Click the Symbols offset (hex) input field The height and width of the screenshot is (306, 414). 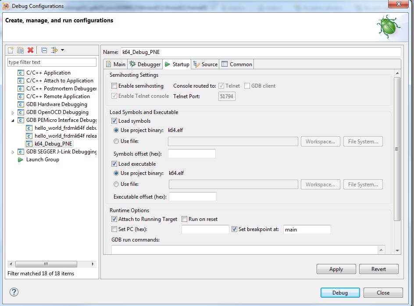pyautogui.click(x=192, y=154)
